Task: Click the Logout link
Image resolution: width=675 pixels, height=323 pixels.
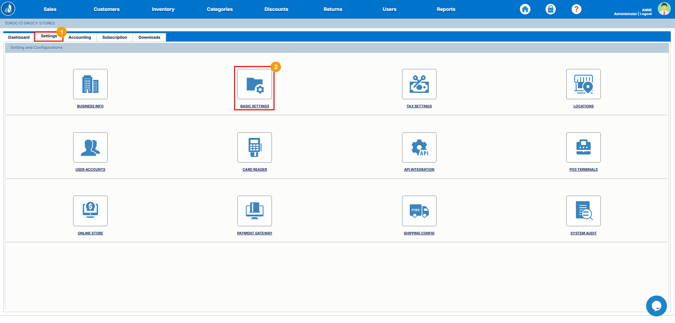Action: tap(646, 14)
